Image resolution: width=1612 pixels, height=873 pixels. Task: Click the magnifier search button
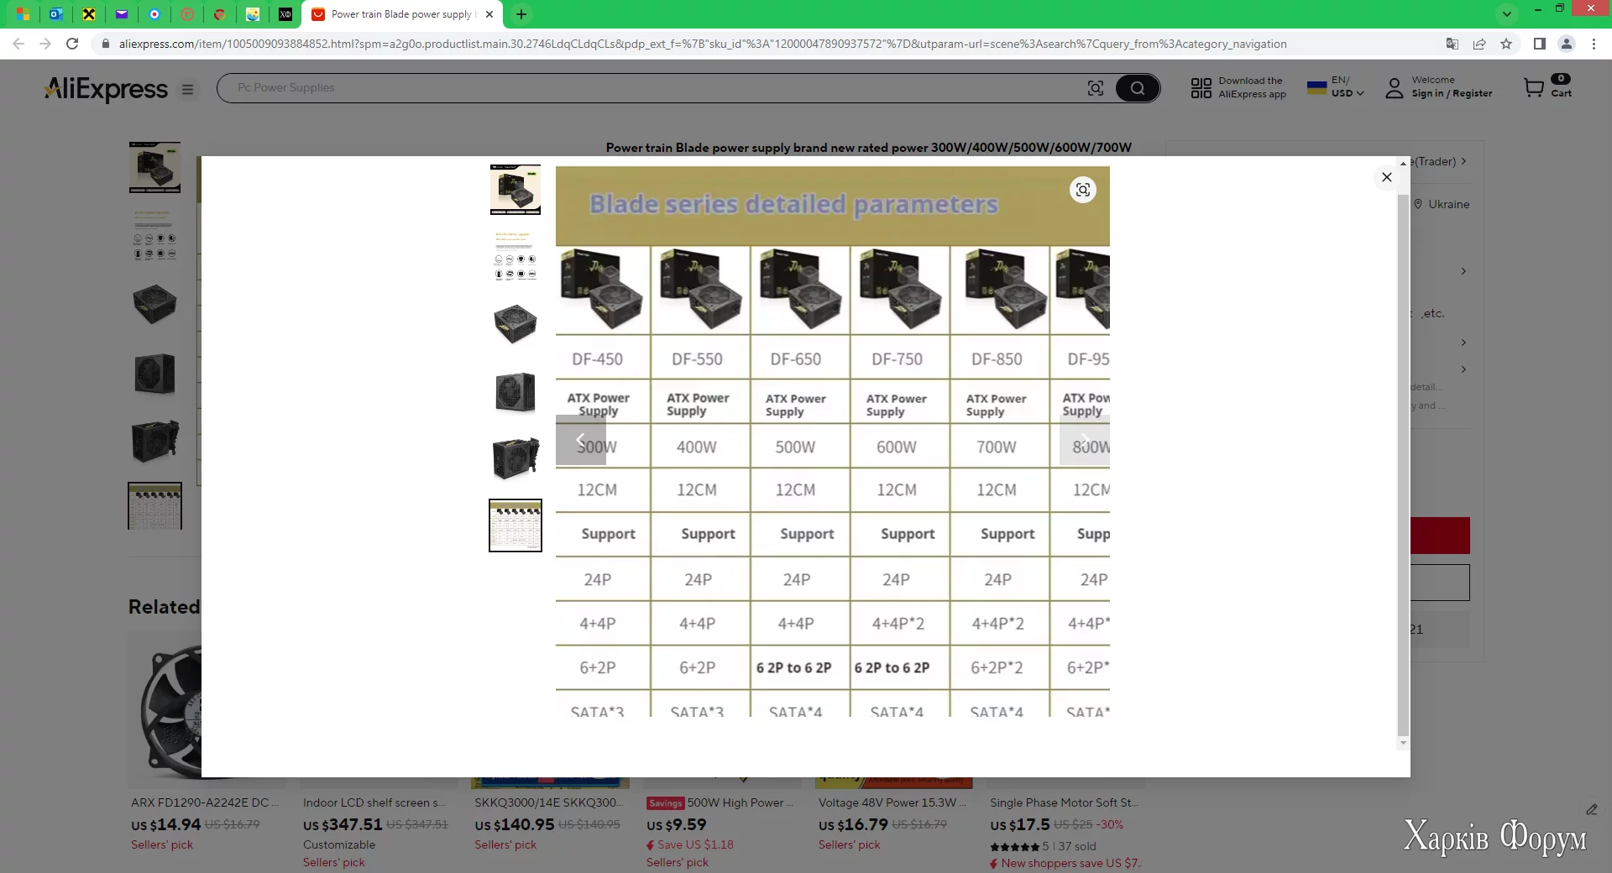[x=1138, y=88]
